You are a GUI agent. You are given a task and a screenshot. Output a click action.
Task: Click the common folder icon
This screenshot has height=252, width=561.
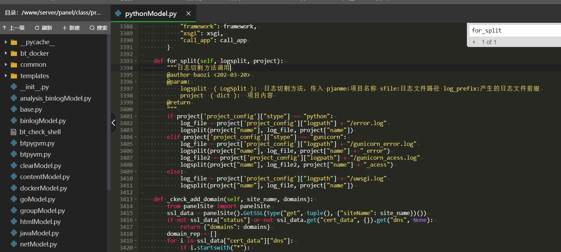tap(14, 65)
